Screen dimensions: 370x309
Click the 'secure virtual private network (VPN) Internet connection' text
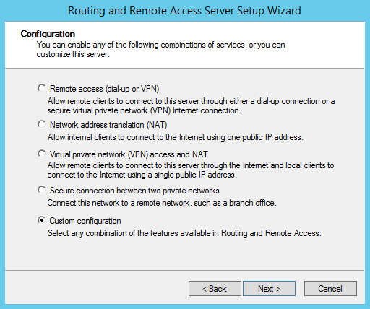144,110
